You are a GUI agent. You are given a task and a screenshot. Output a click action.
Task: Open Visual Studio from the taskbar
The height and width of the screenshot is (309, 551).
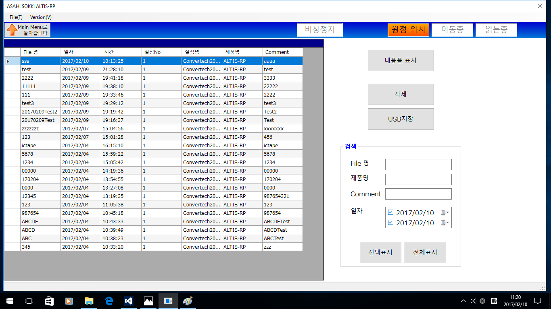pos(129,301)
